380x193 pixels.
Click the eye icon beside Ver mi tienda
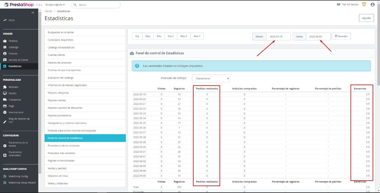(x=338, y=4)
